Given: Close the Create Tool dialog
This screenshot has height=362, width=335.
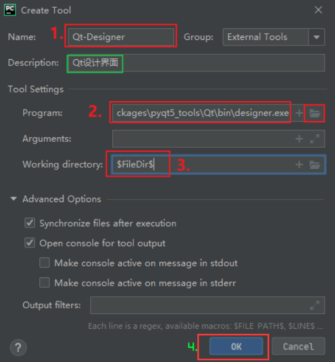Looking at the screenshot, I should click(x=318, y=10).
